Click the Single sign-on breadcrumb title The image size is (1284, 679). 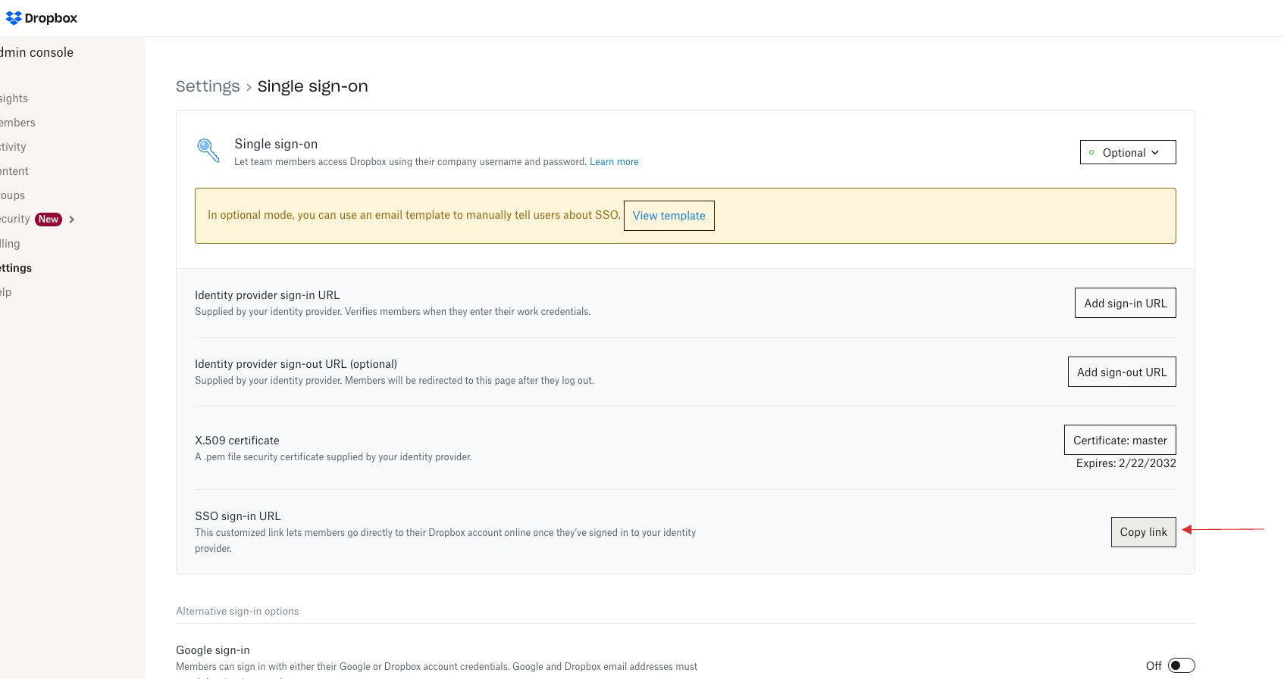click(x=312, y=86)
